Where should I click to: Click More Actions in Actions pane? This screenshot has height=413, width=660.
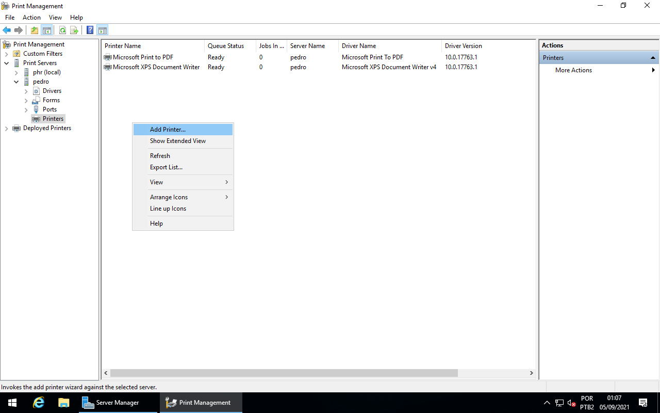[573, 70]
